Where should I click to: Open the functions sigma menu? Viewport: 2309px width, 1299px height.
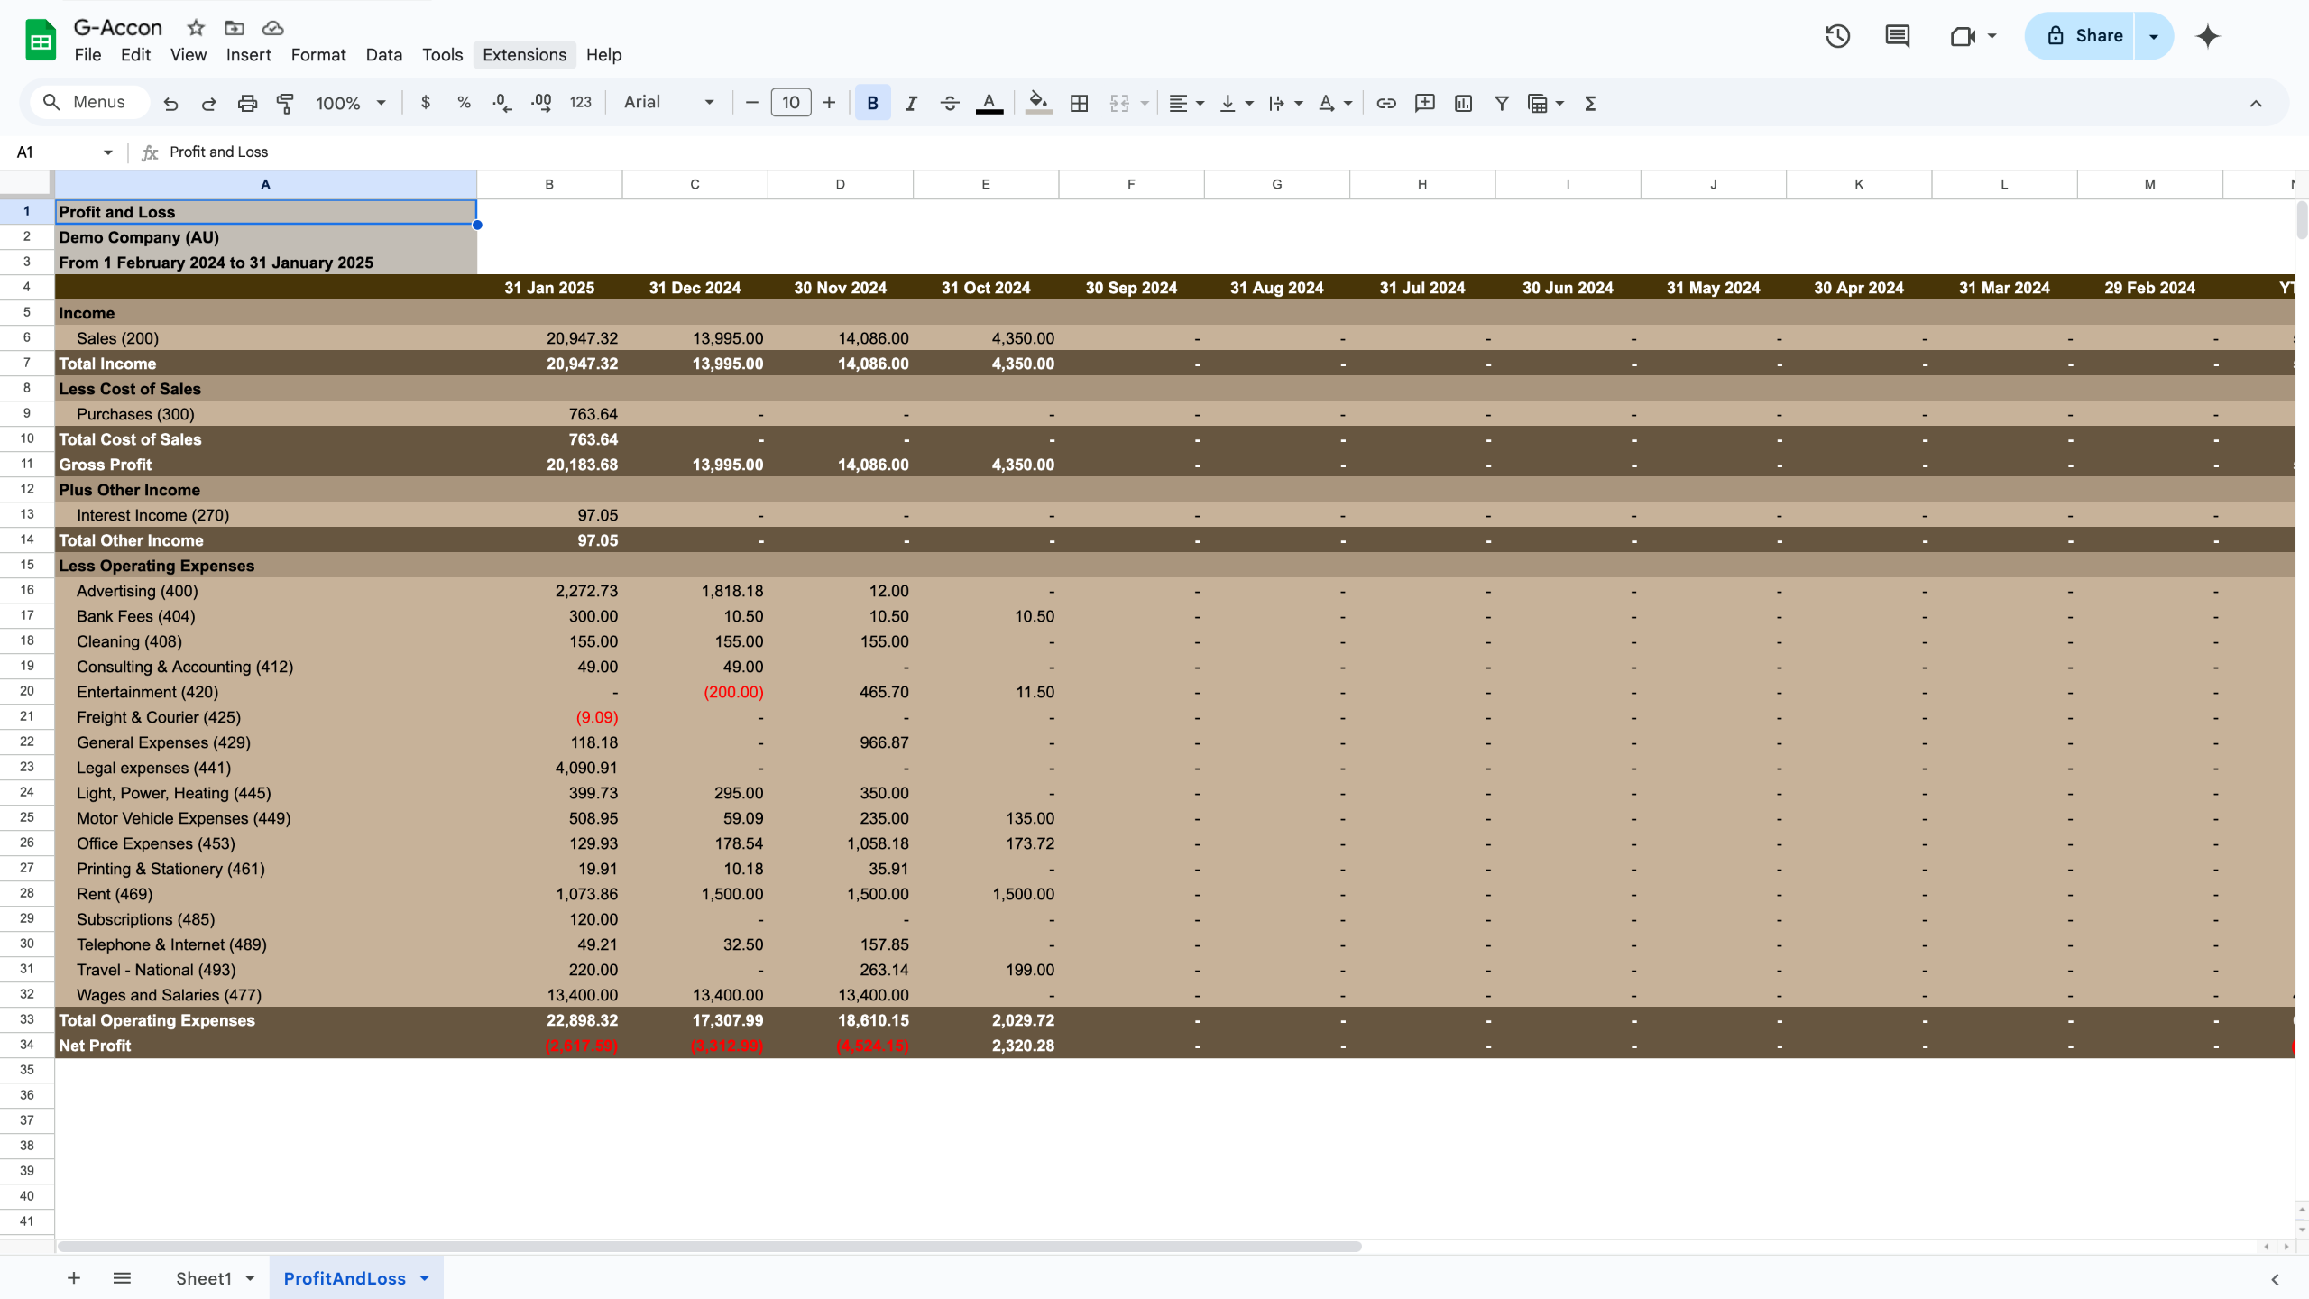pos(1590,103)
